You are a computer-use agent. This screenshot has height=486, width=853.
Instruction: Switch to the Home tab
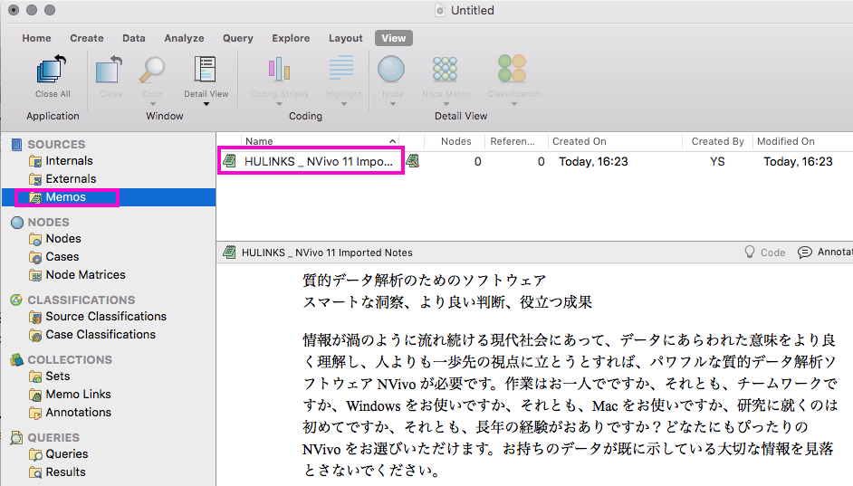click(x=36, y=38)
